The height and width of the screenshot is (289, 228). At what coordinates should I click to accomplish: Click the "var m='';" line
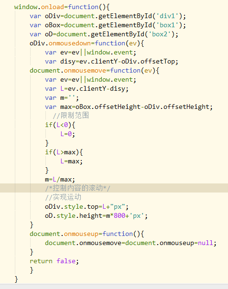[62, 97]
